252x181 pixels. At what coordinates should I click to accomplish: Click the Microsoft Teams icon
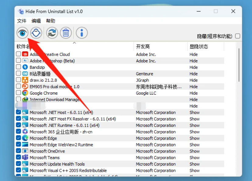coord(25,157)
